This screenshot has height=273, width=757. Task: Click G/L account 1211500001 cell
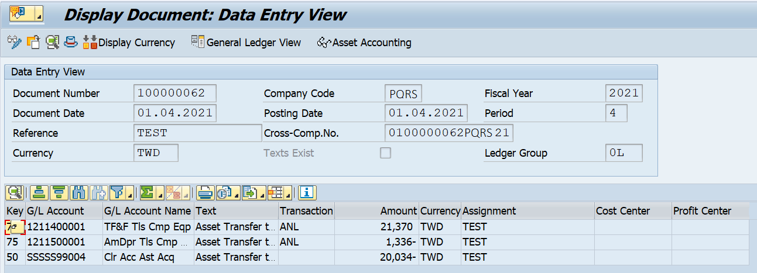point(64,242)
